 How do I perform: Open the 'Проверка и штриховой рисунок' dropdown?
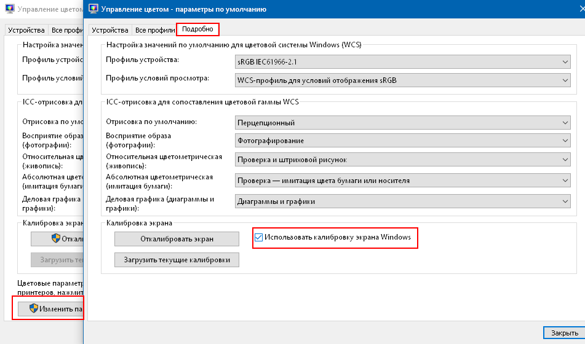pos(403,160)
